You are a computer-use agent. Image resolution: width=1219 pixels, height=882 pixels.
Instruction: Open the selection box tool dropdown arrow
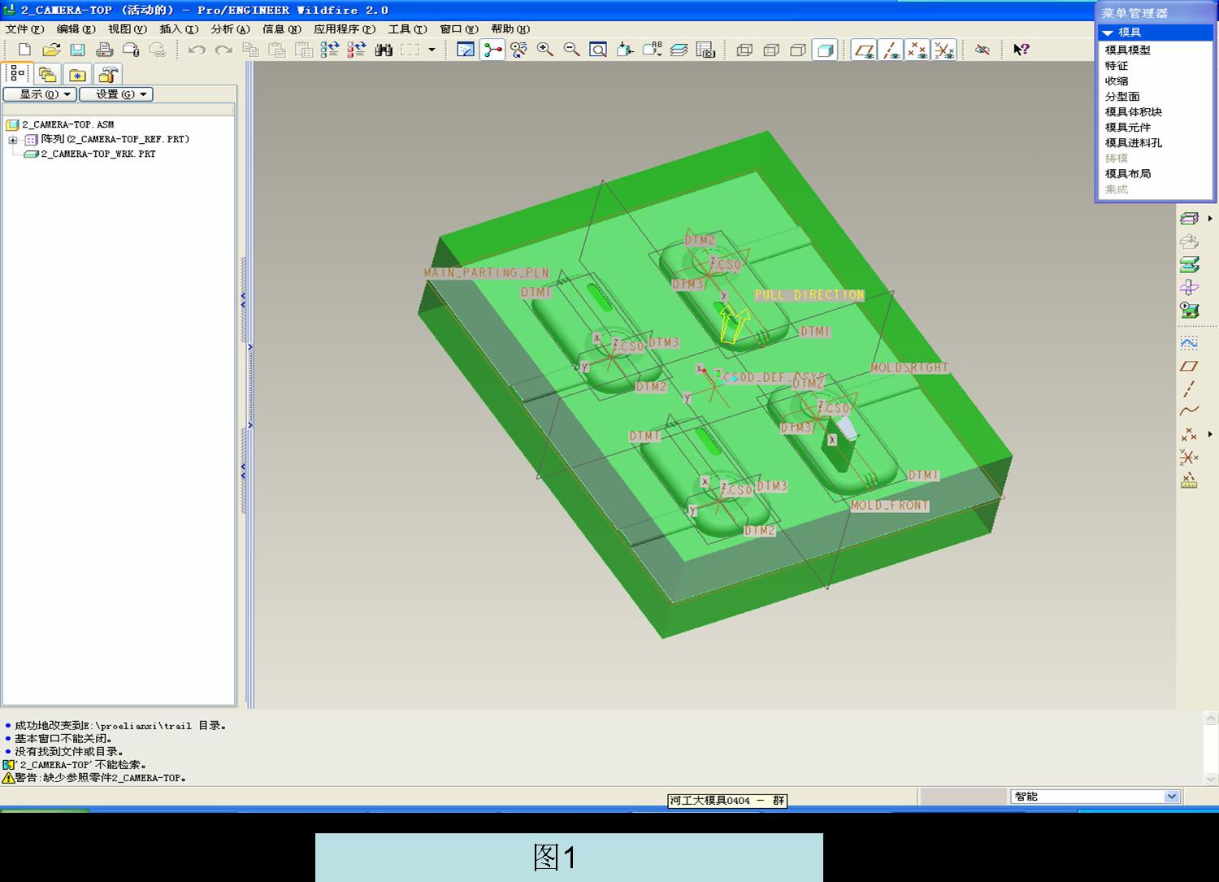click(x=432, y=50)
